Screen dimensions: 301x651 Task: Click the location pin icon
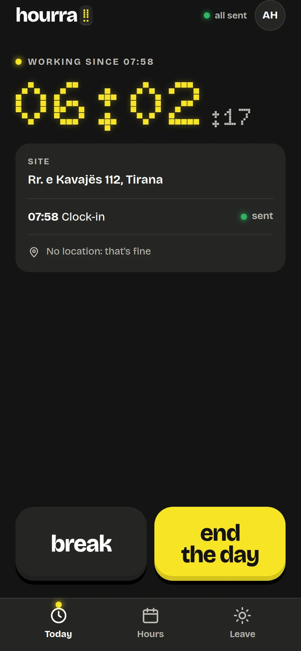(x=34, y=252)
